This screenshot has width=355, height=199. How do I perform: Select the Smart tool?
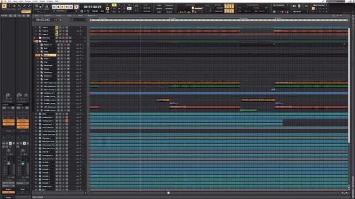tap(4, 6)
